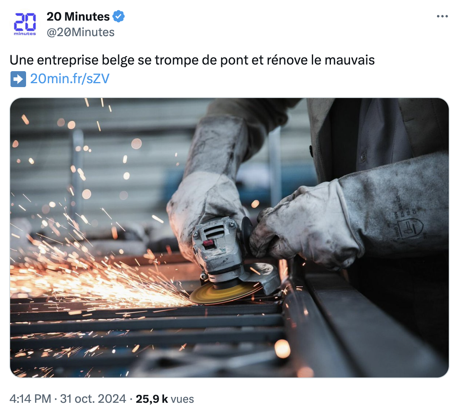Open the three-dot more options menu
The width and height of the screenshot is (462, 409).
pos(442,16)
